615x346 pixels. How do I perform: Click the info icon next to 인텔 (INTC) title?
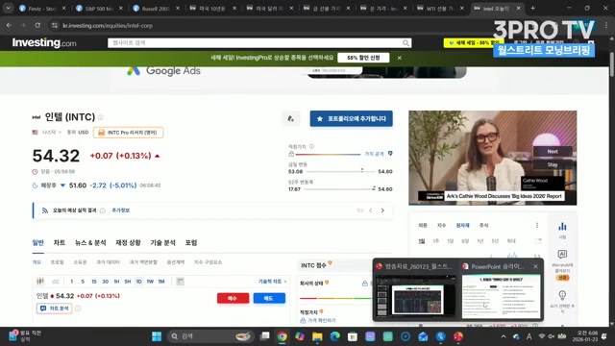101,117
